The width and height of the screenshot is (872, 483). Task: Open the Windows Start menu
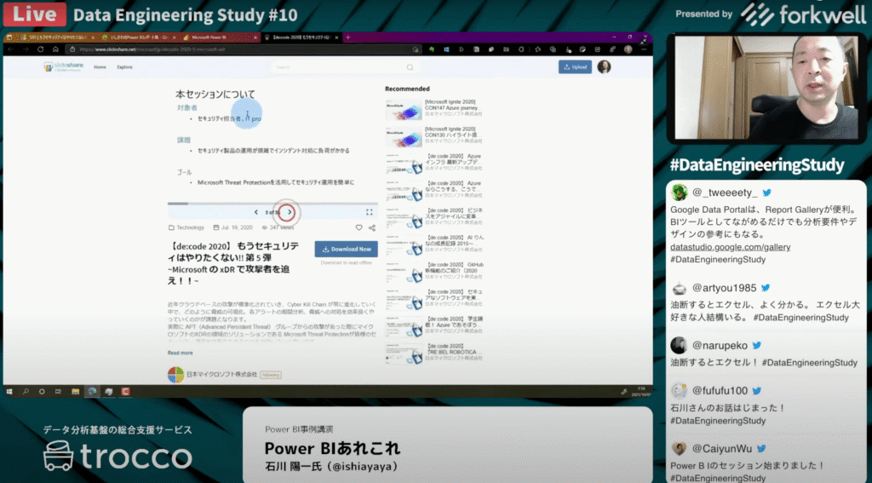coord(9,391)
